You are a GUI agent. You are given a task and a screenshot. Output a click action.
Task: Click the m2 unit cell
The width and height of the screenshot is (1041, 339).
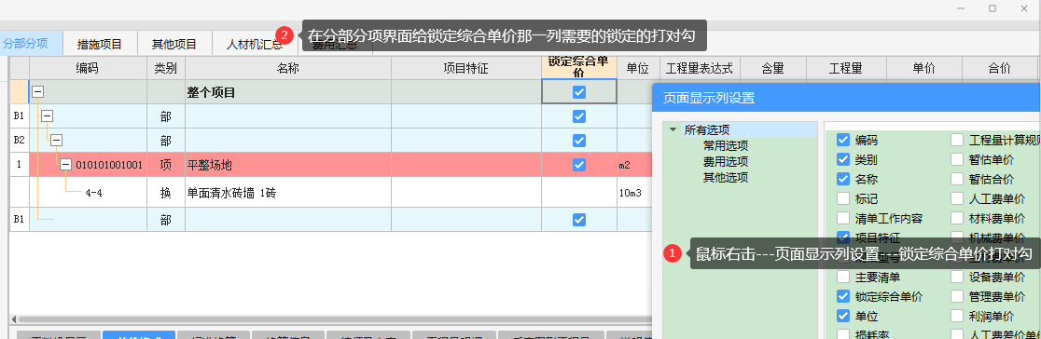(634, 165)
